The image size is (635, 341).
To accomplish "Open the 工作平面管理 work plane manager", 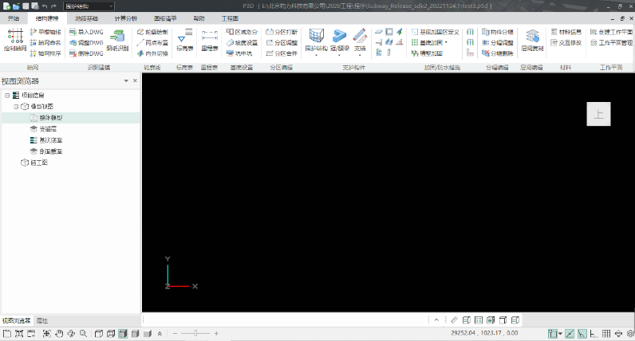I will click(x=612, y=42).
